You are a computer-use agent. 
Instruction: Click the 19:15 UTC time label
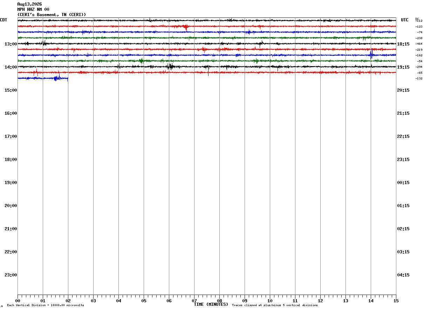tap(403, 67)
